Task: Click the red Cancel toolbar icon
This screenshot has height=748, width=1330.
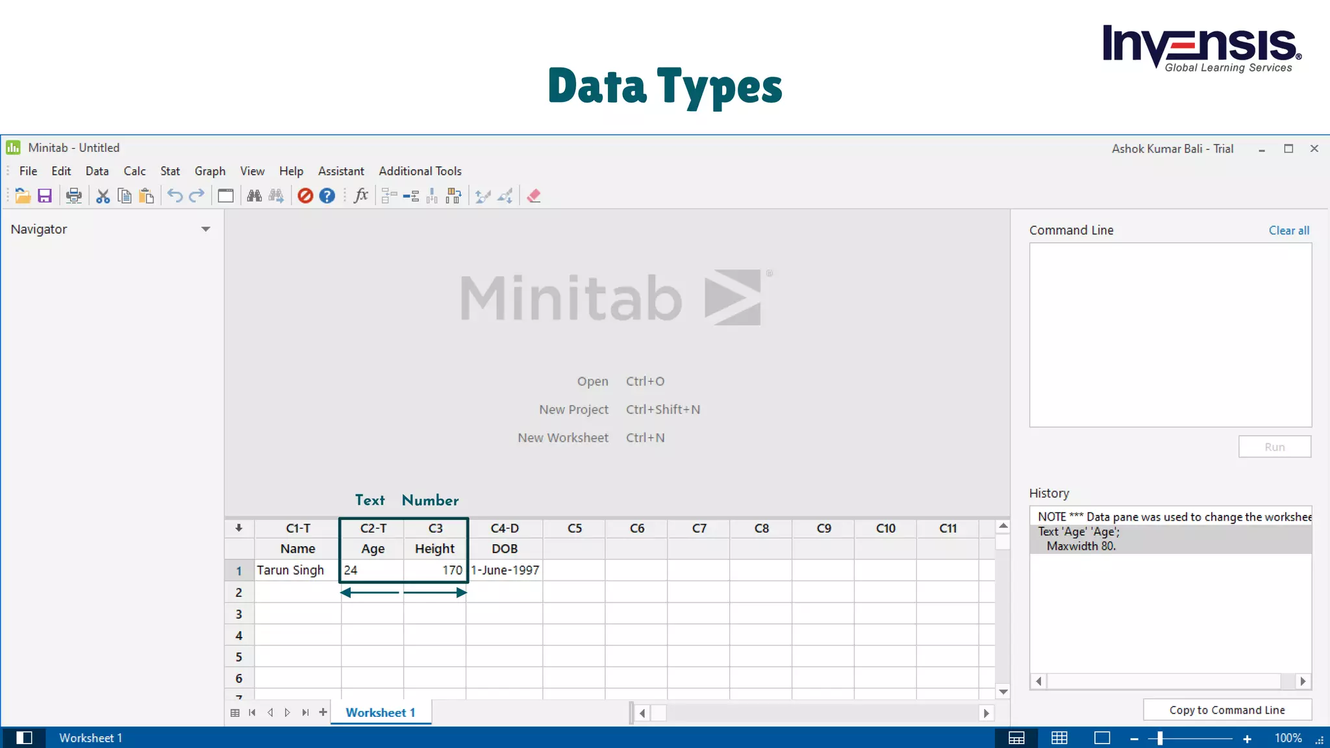Action: (x=305, y=196)
